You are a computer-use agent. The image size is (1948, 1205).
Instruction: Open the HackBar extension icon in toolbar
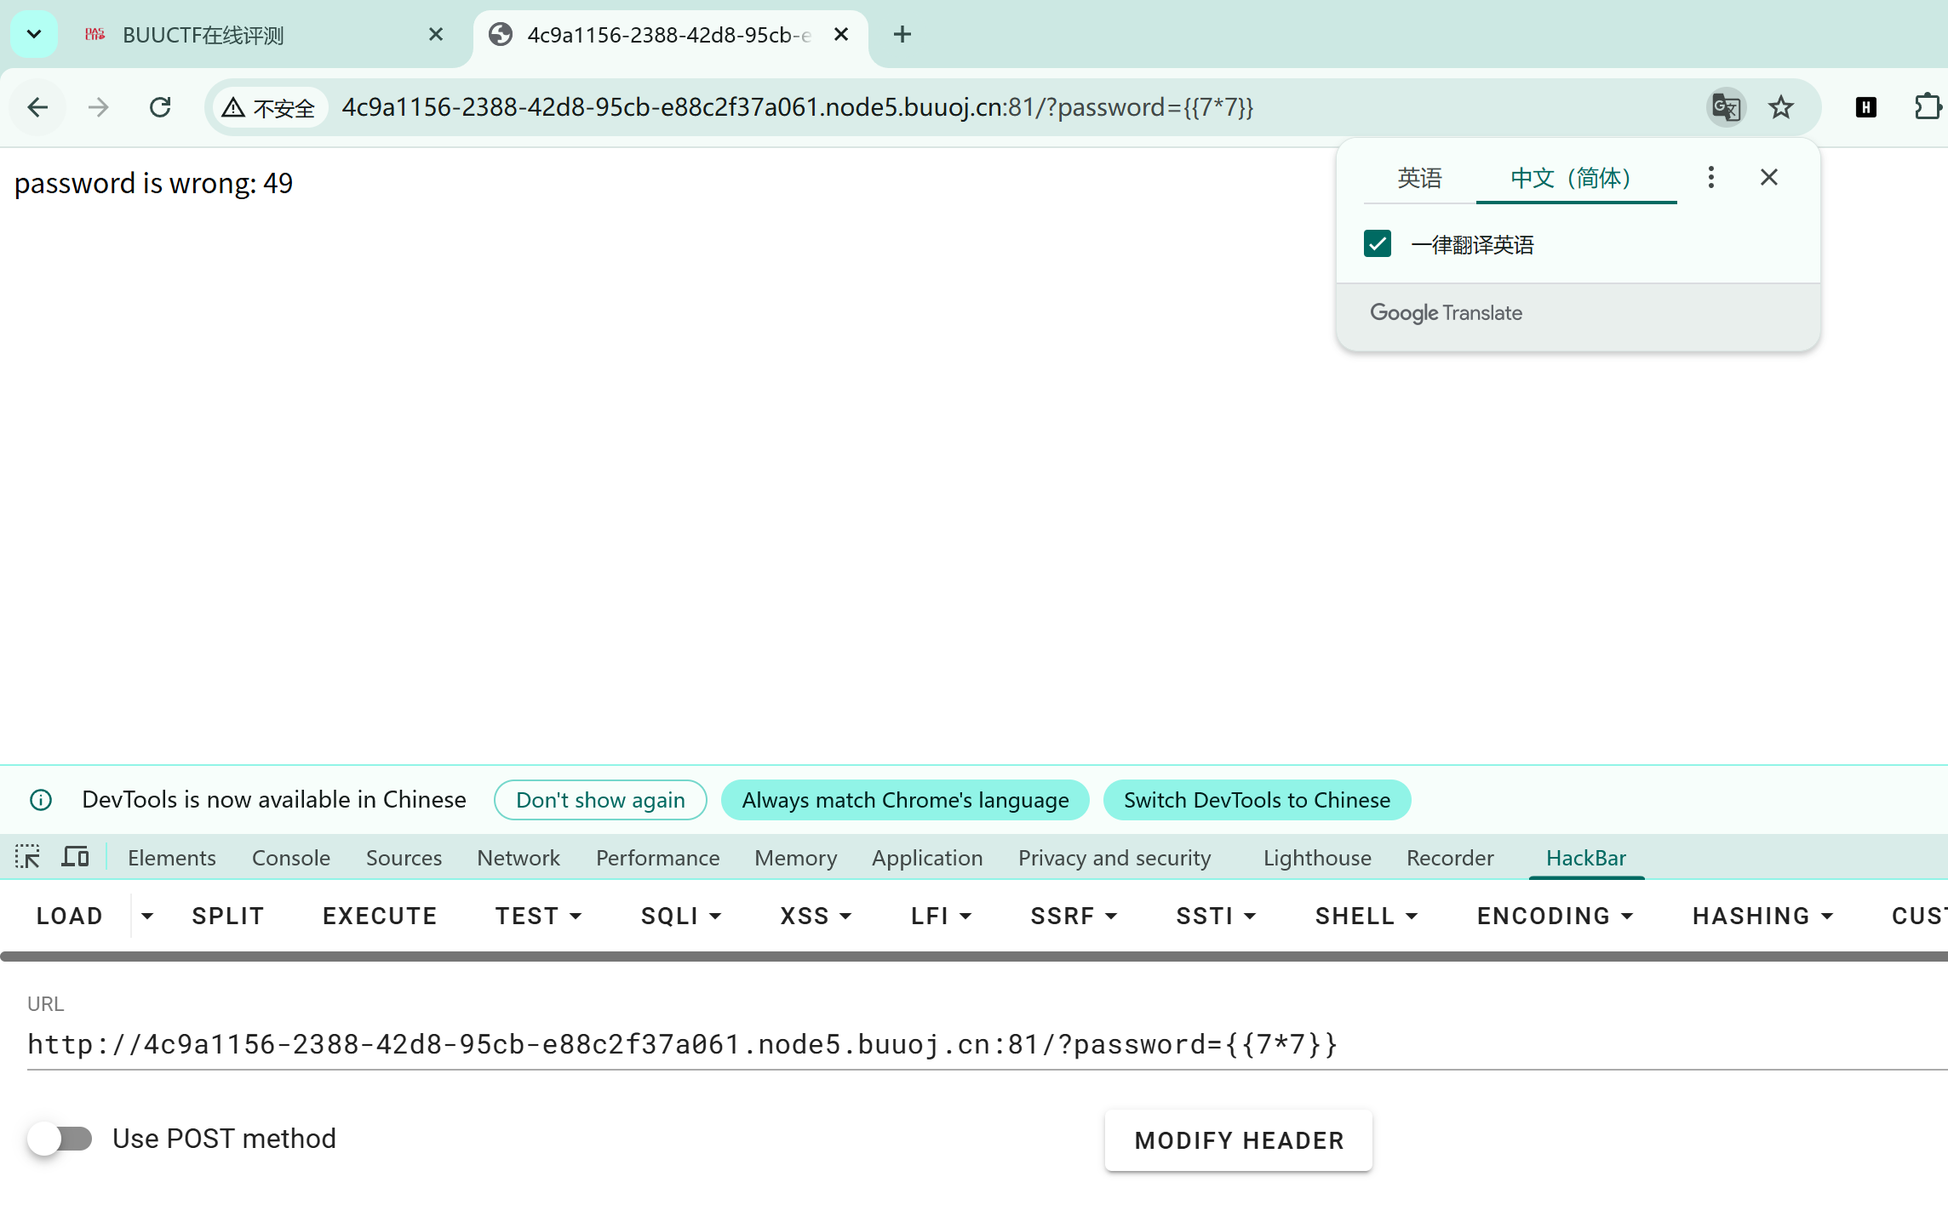pyautogui.click(x=1865, y=107)
